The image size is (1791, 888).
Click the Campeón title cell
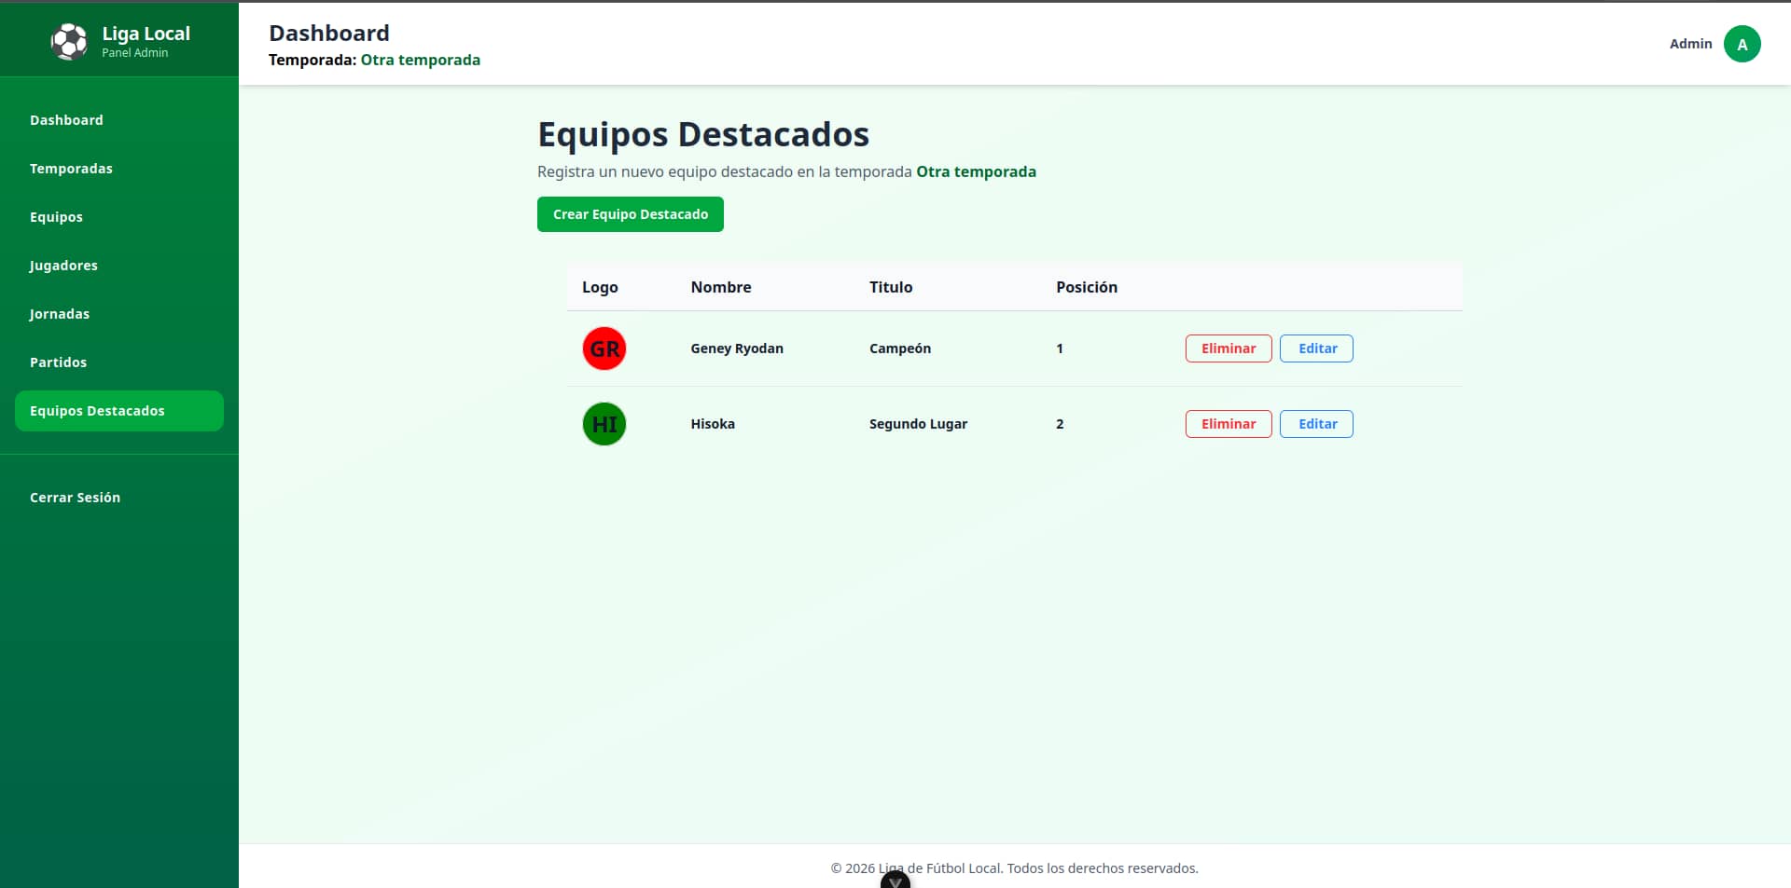pyautogui.click(x=900, y=348)
